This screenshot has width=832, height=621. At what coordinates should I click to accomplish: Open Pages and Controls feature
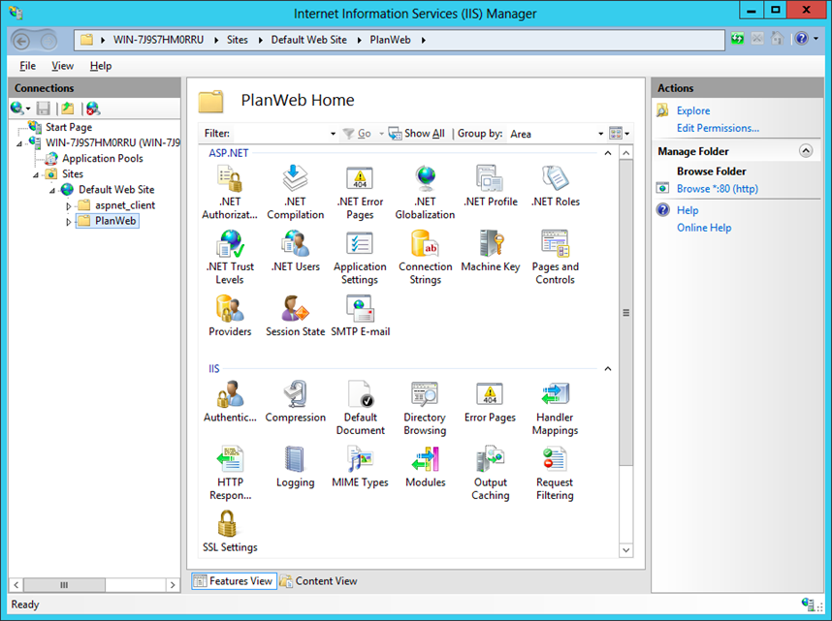tap(556, 257)
